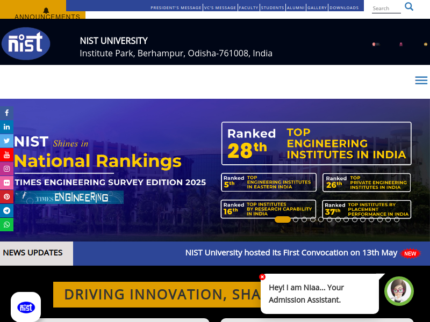Click the 'NIST UNIVERSITY' header title
This screenshot has width=430, height=322.
pyautogui.click(x=114, y=41)
